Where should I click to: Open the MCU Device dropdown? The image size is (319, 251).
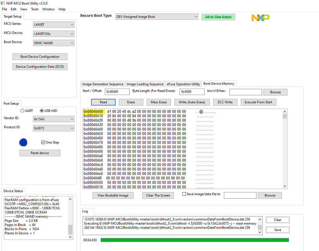tap(54, 34)
